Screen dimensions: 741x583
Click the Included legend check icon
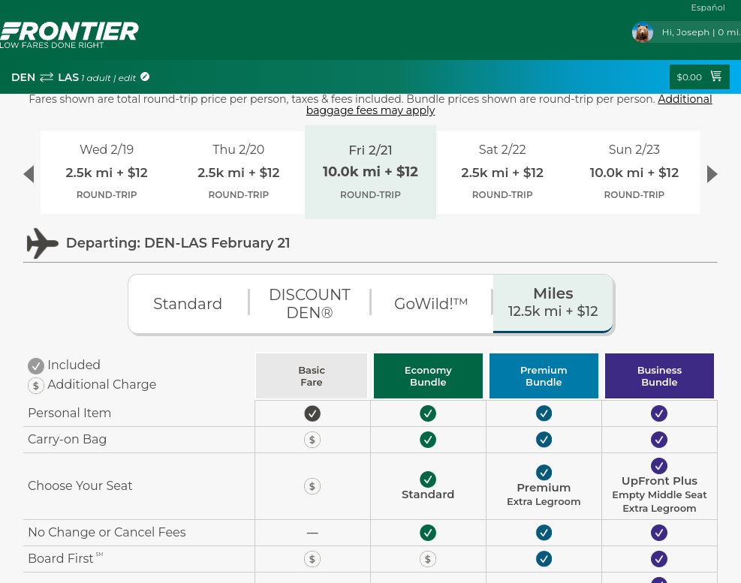(36, 365)
